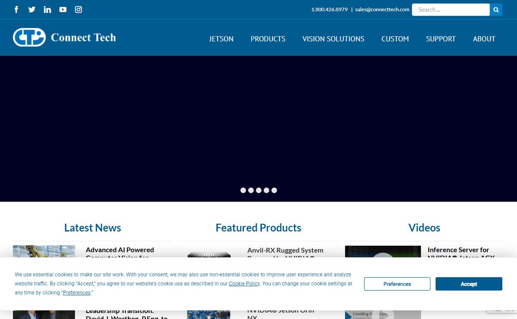Click the Latest News heading
This screenshot has width=517, height=319.
[x=93, y=228]
